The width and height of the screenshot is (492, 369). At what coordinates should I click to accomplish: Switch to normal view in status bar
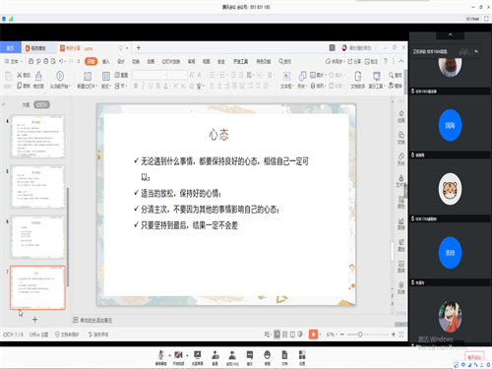tap(277, 335)
